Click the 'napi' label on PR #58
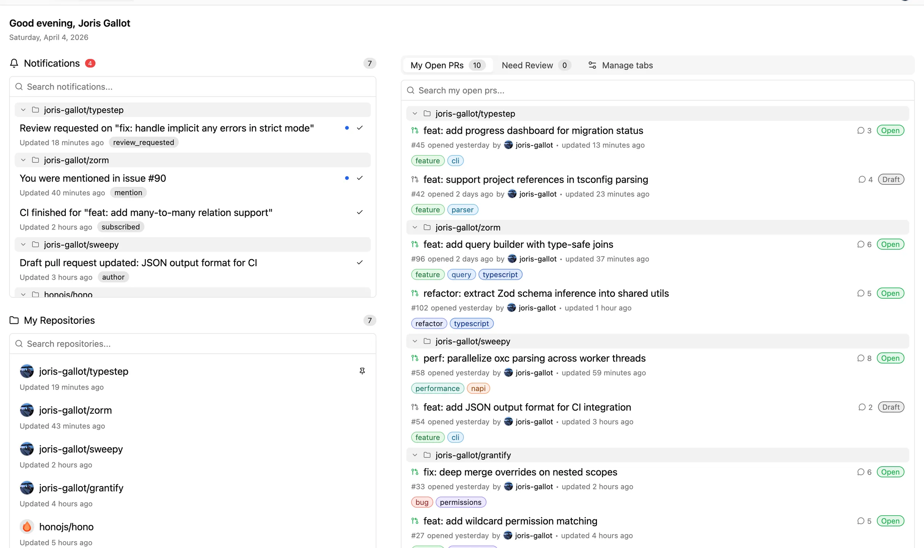Image resolution: width=924 pixels, height=548 pixels. [x=478, y=388]
